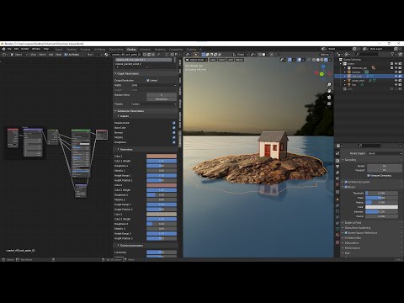Click the viewport Add menu
Image resolution: width=404 pixels, height=303 pixels.
point(231,60)
